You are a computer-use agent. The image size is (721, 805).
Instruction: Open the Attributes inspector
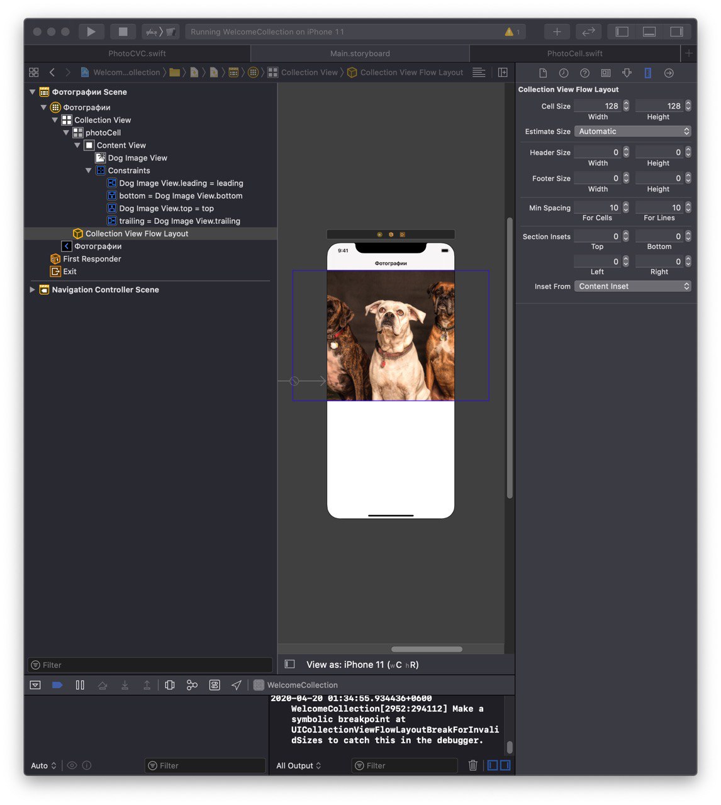click(x=627, y=73)
